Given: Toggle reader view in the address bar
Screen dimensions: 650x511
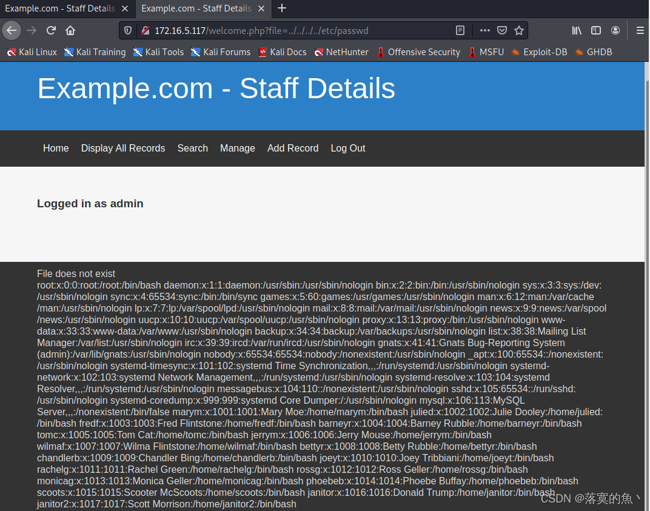Looking at the screenshot, I should (460, 30).
